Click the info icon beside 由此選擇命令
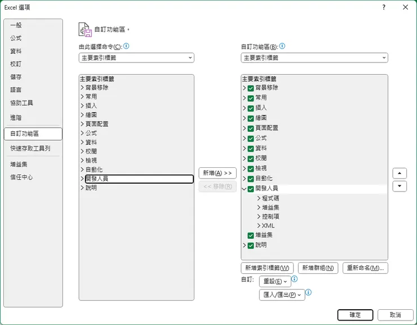Screen dimensions: 417x325 click(126, 46)
